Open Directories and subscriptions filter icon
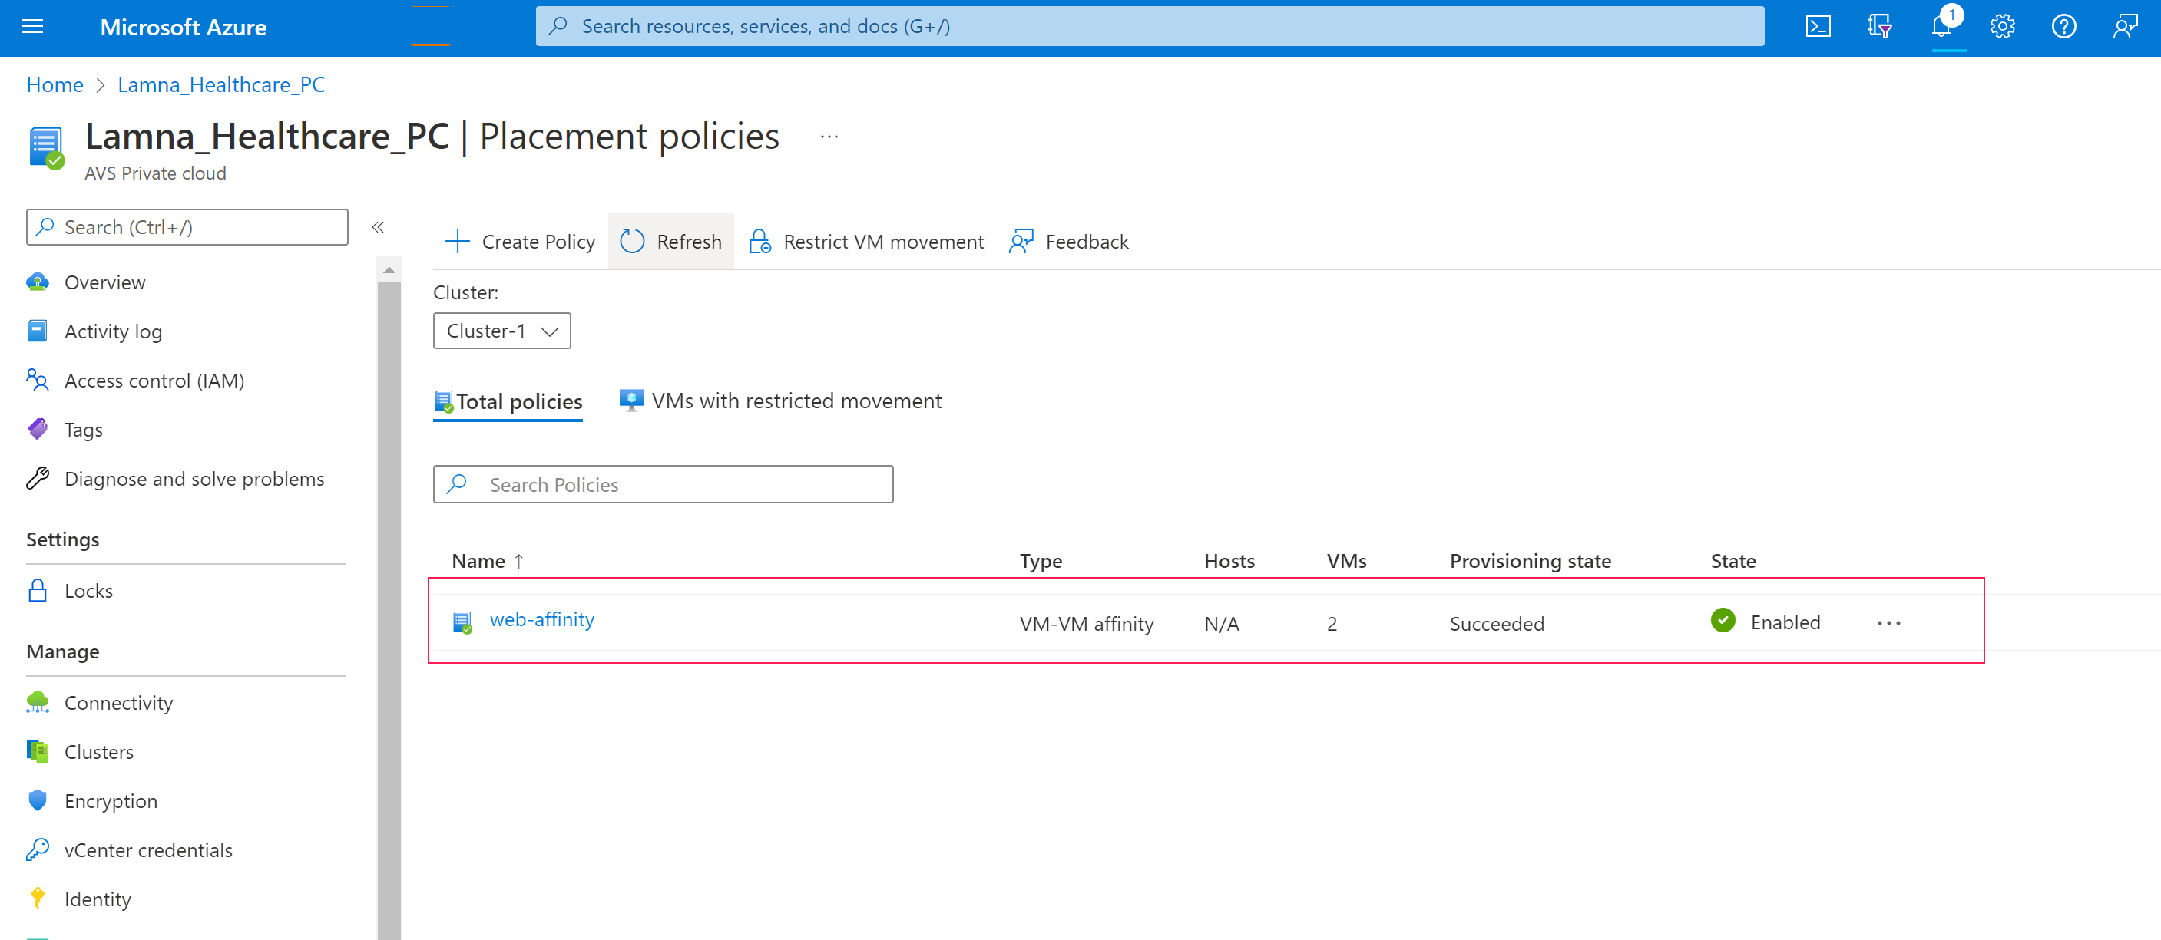Image resolution: width=2161 pixels, height=940 pixels. [1879, 27]
